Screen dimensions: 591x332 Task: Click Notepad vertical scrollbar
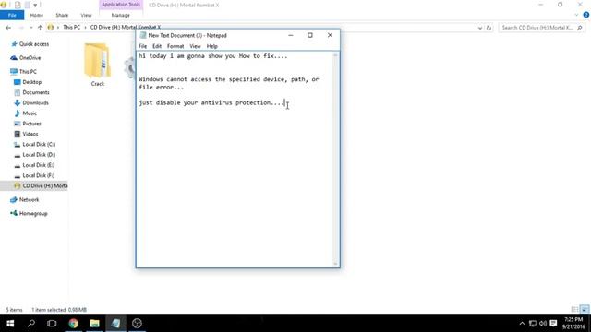point(335,160)
